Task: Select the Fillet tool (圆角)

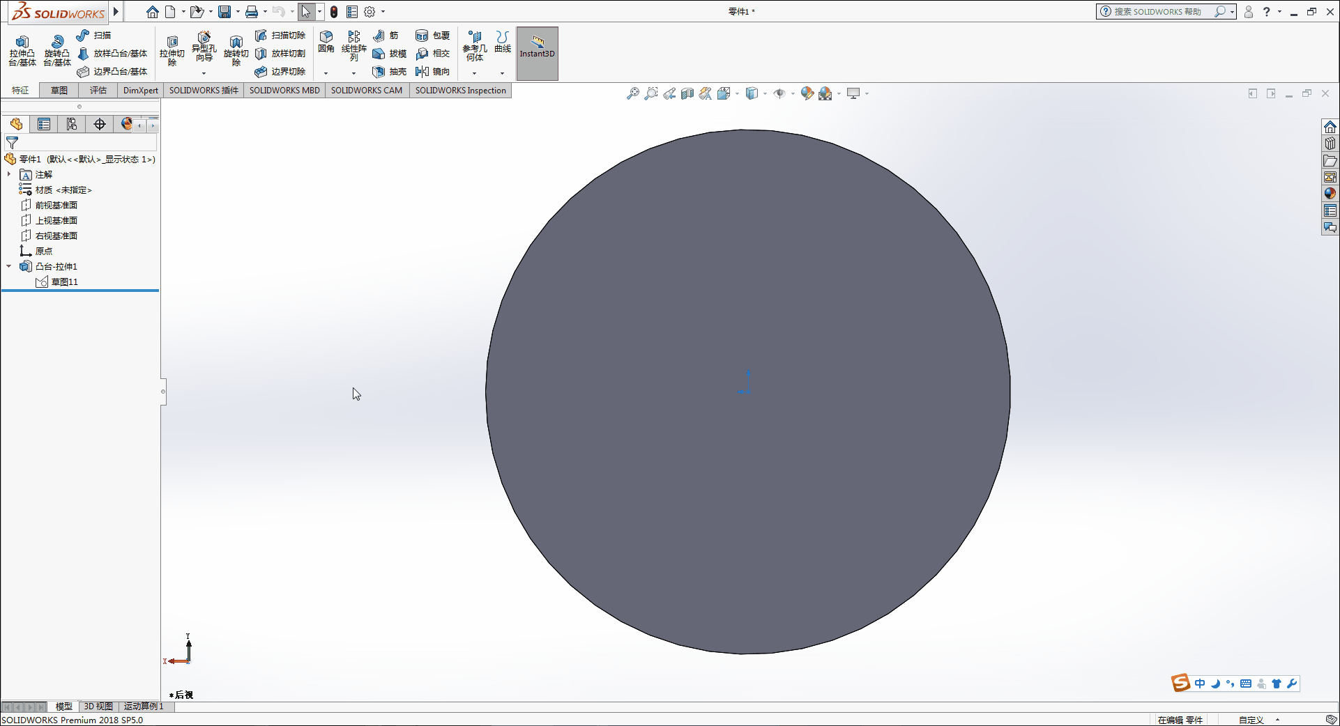Action: coord(326,42)
